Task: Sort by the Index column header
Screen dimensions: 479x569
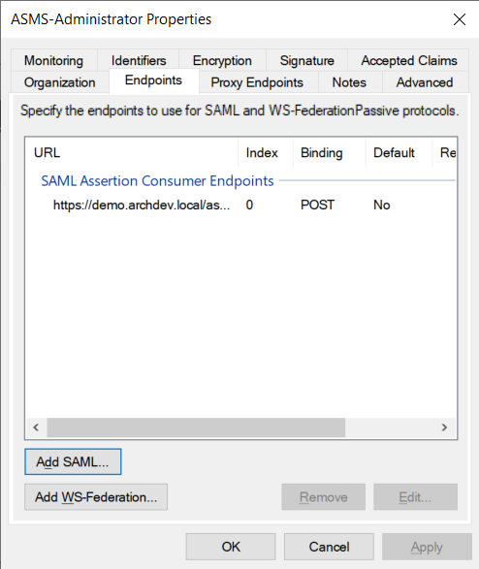Action: [x=266, y=153]
